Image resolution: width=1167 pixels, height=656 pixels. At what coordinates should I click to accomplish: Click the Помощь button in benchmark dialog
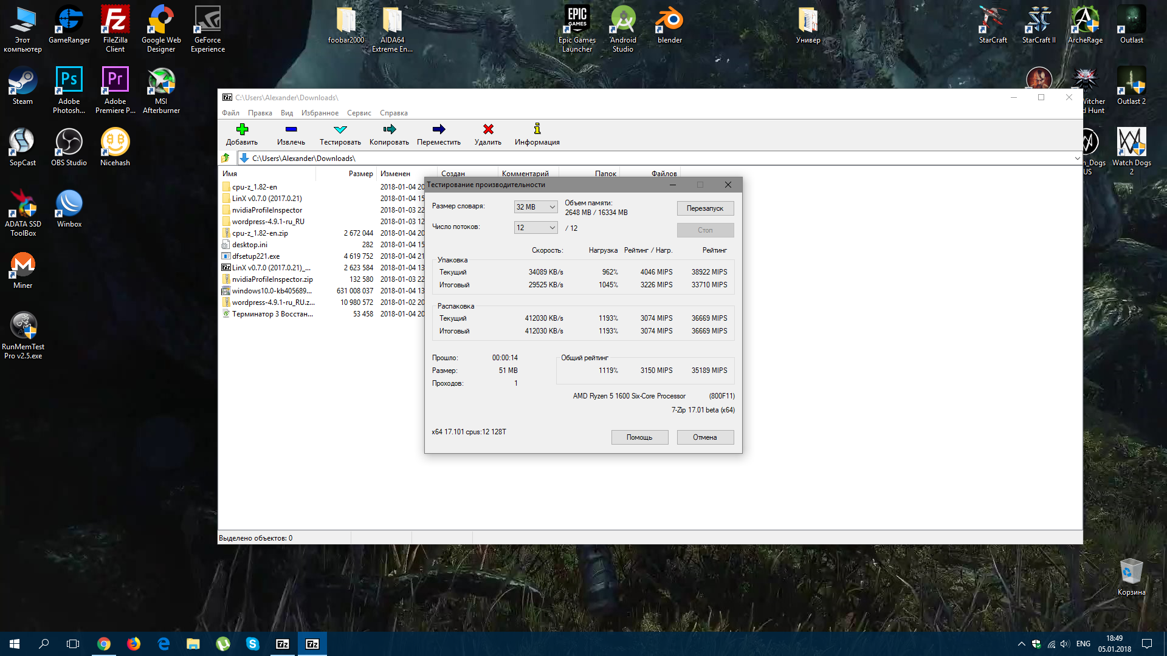pyautogui.click(x=639, y=437)
